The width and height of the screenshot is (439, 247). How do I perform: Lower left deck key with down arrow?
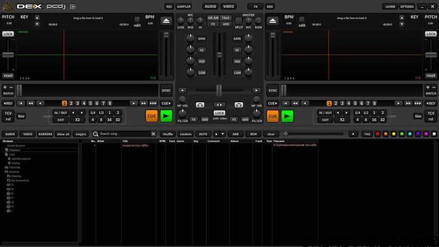37,24
